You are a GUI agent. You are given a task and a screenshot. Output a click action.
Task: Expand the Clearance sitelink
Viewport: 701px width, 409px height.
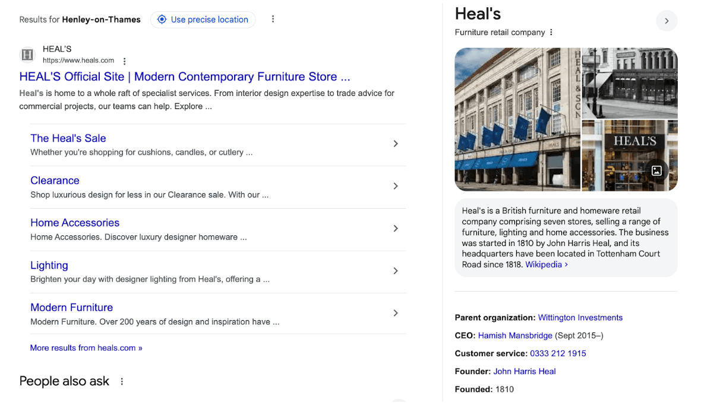point(396,186)
